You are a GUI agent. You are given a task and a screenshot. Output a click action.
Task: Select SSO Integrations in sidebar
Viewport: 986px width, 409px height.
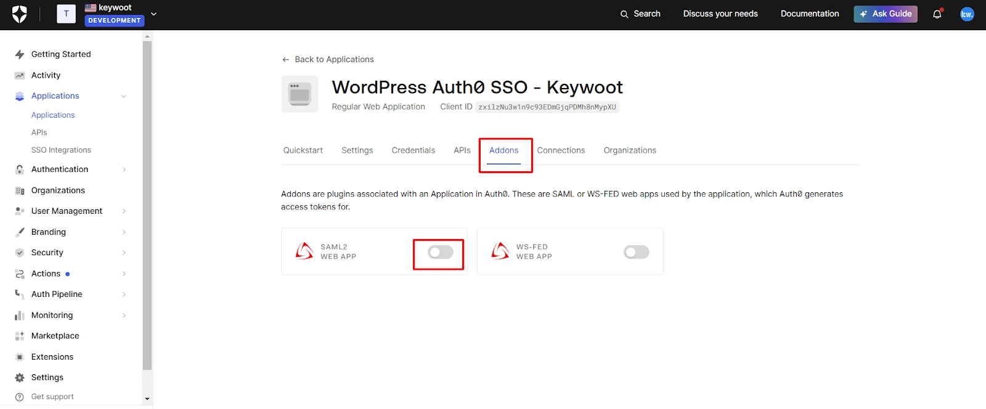point(61,150)
